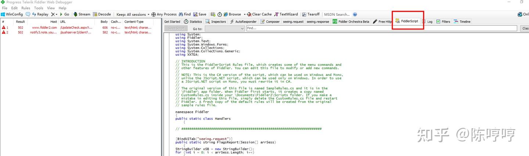This screenshot has width=529, height=156.
Task: Open the seeing.response tab
Action: 318,22
